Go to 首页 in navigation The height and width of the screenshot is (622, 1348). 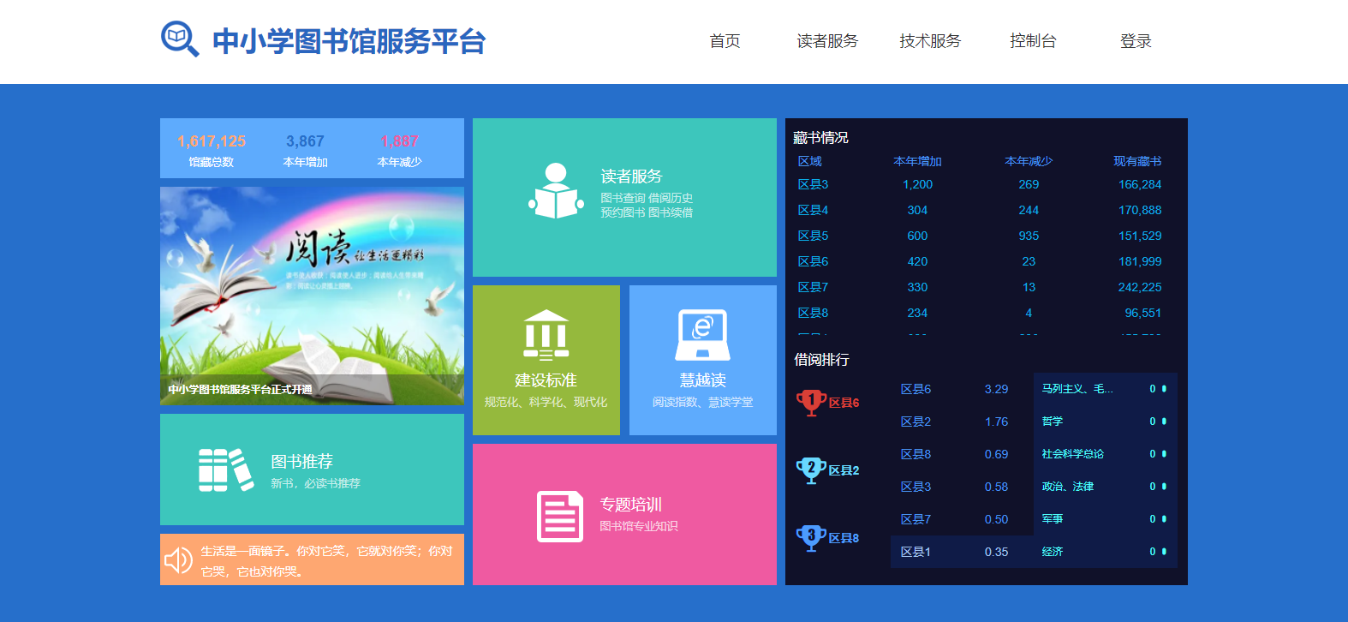coord(725,41)
